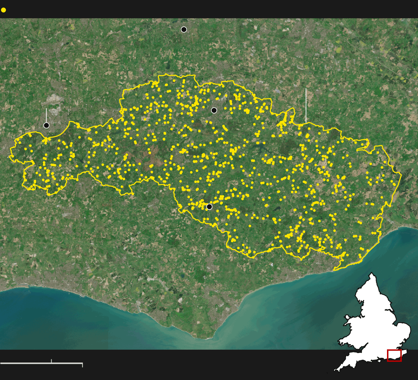Click the black marker among the northern yellow dots
Viewport: 418px width, 380px height.
click(x=214, y=110)
